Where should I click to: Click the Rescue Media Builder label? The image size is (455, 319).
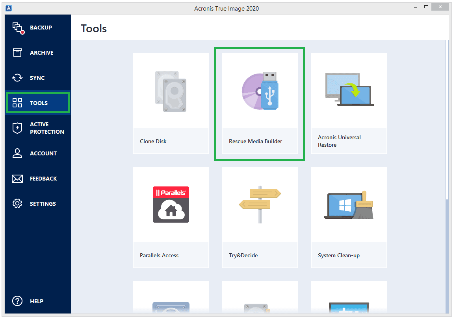click(x=255, y=141)
